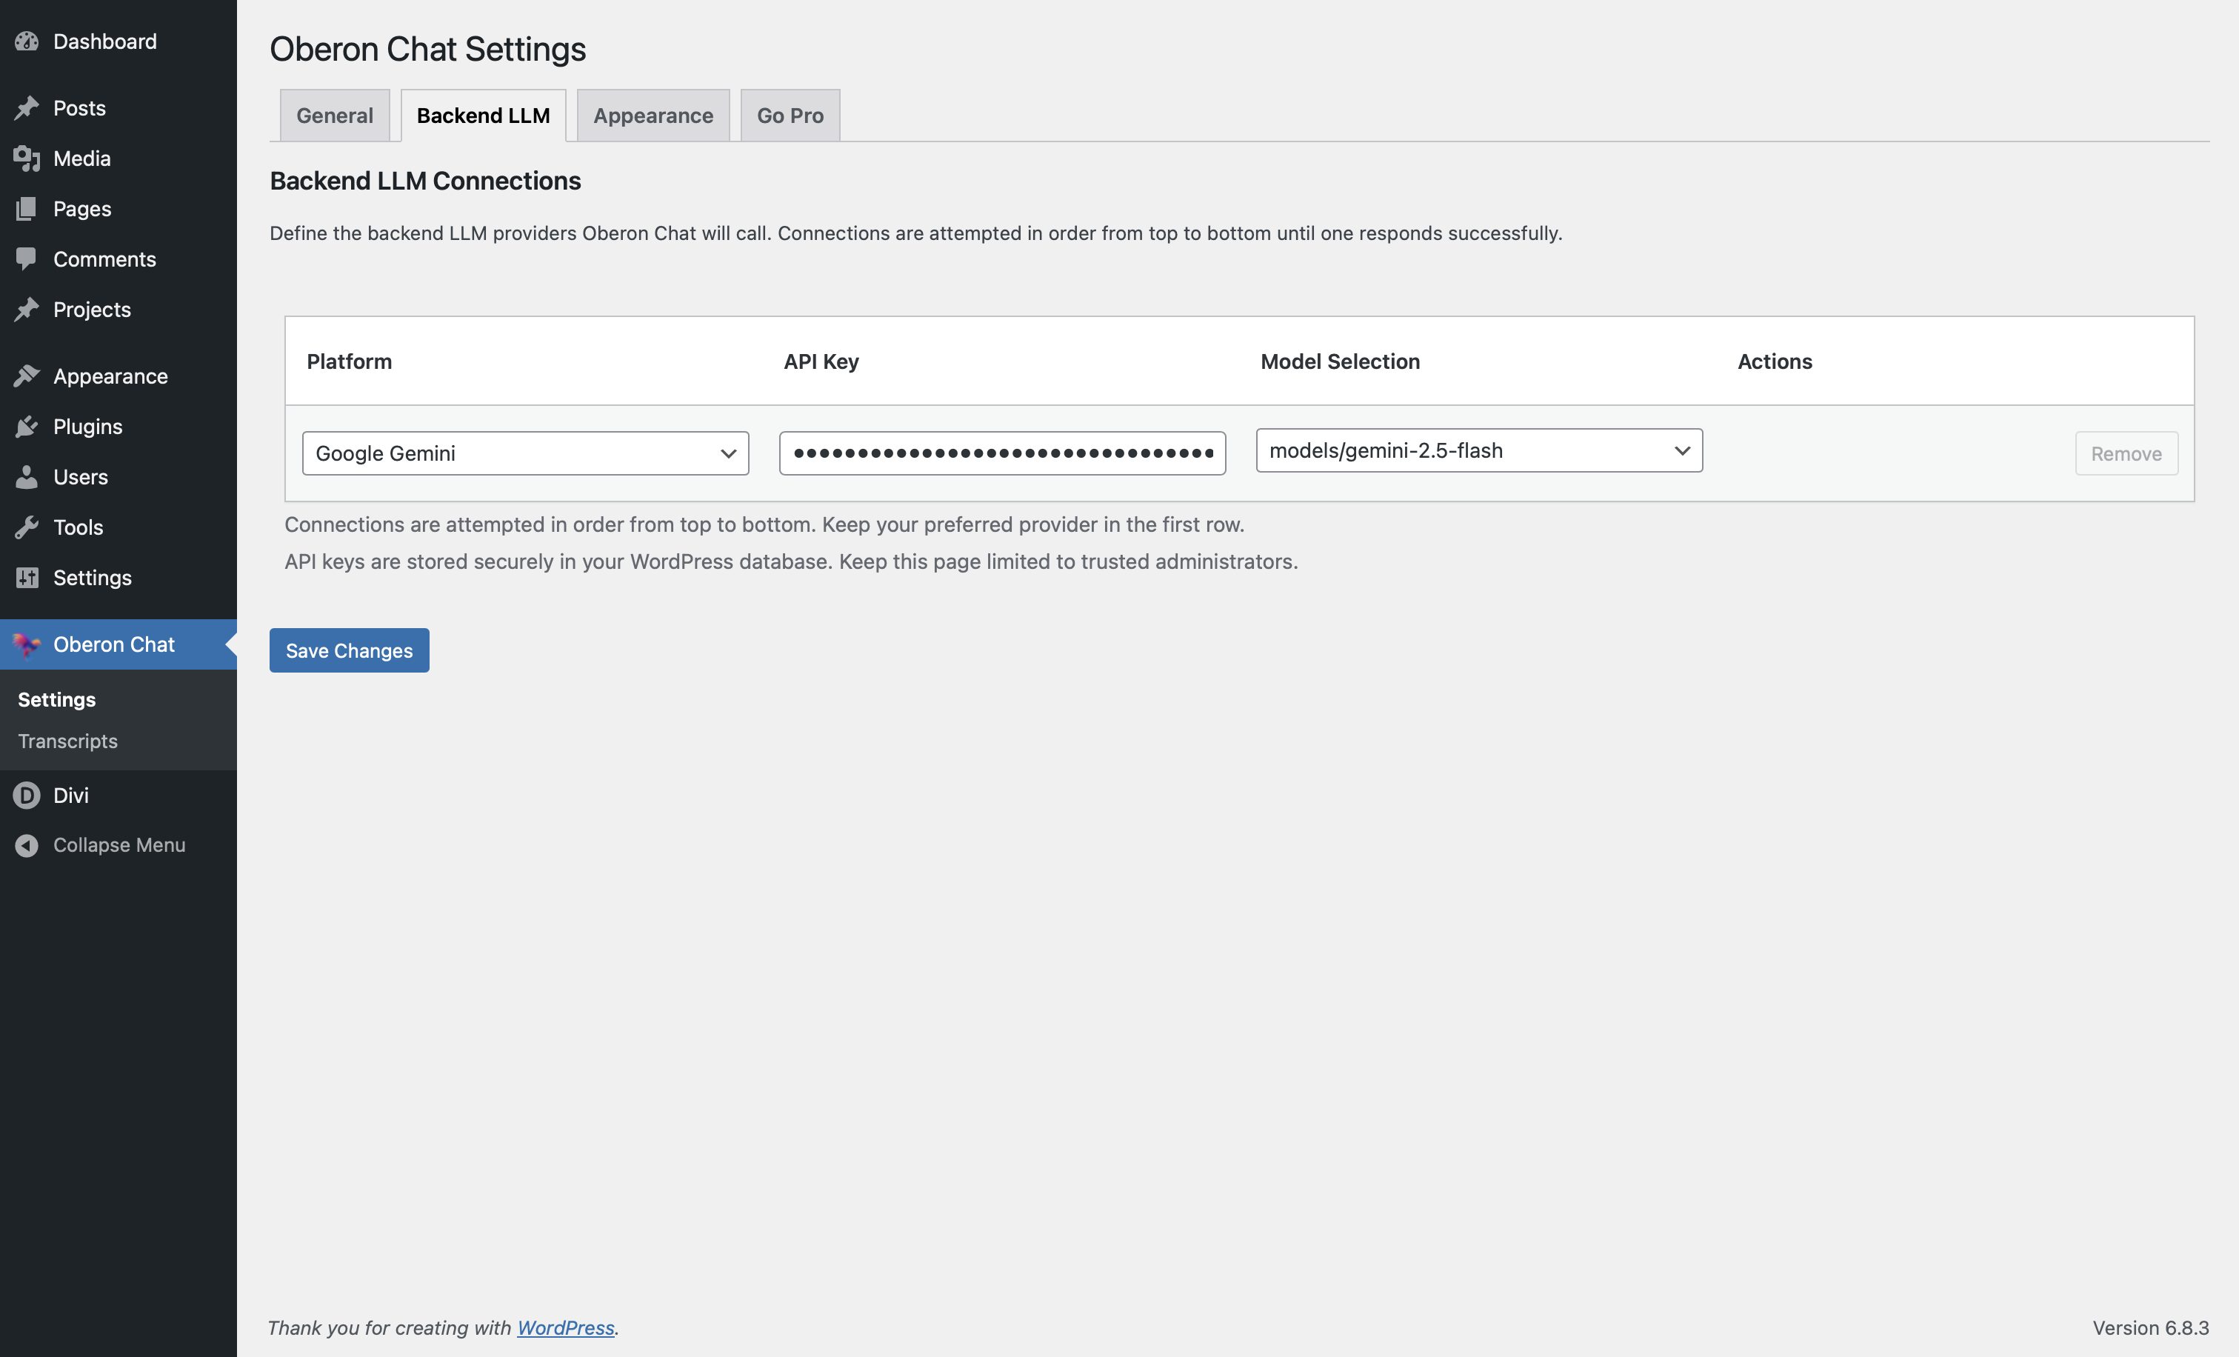Open the Media library icon
The height and width of the screenshot is (1357, 2239).
[x=27, y=159]
